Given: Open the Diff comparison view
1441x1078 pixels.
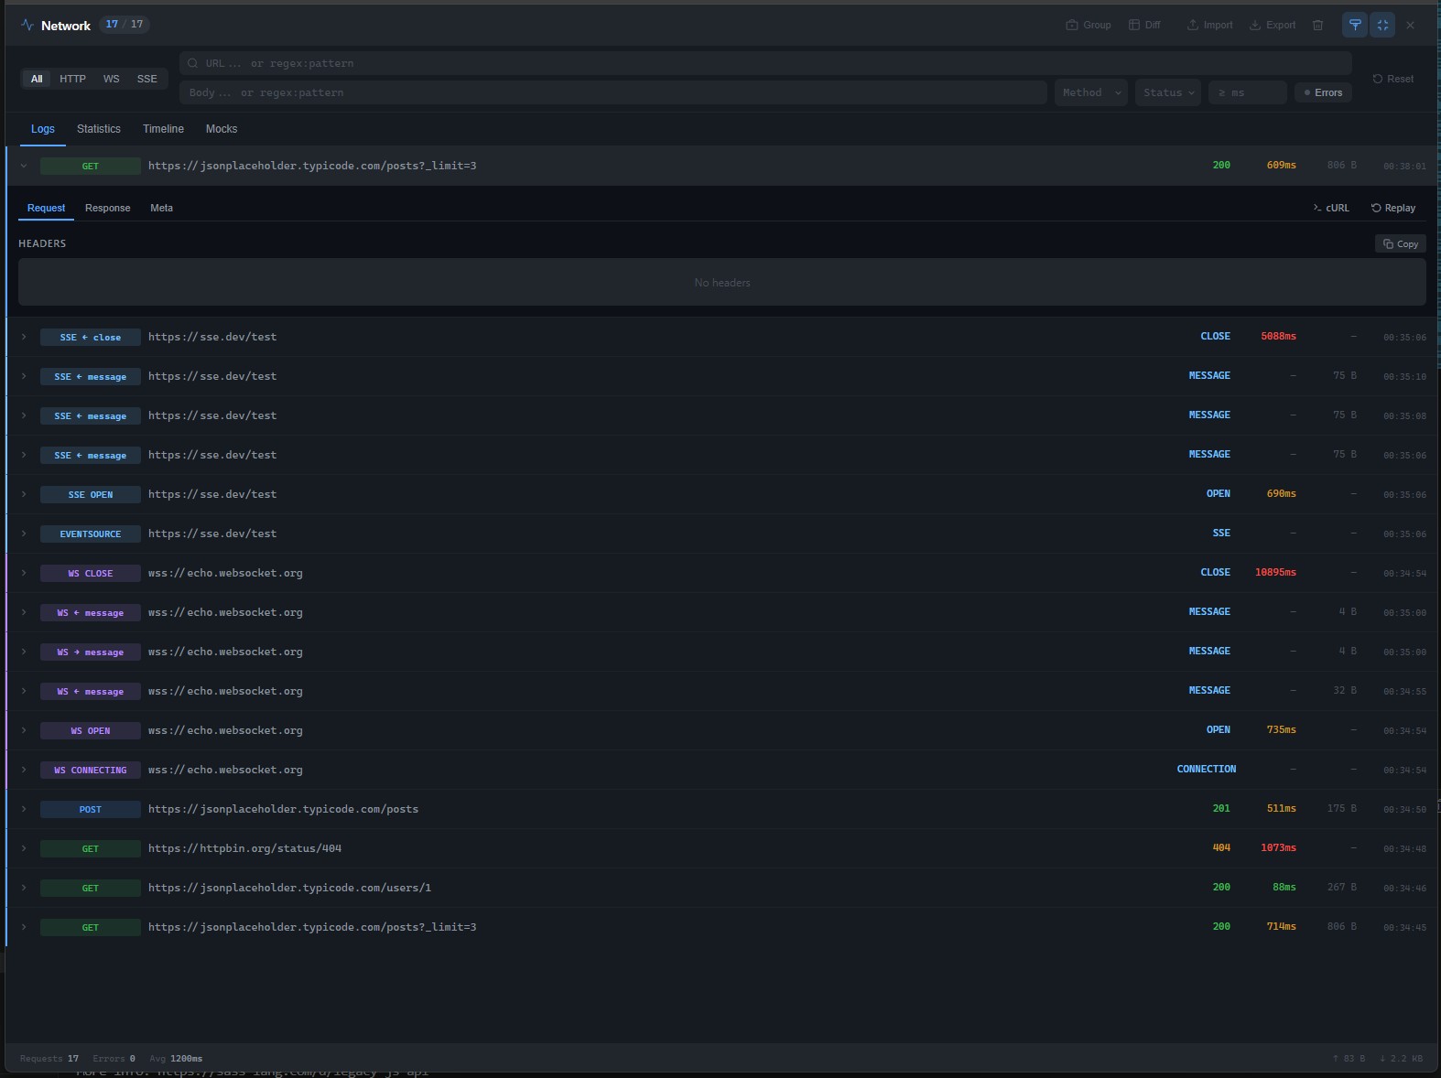Looking at the screenshot, I should pos(1144,26).
